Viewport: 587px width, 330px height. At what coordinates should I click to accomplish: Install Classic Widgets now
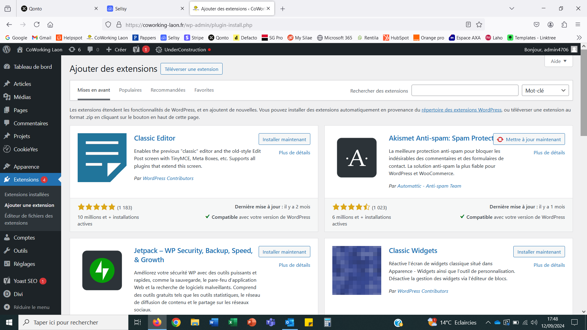click(539, 252)
